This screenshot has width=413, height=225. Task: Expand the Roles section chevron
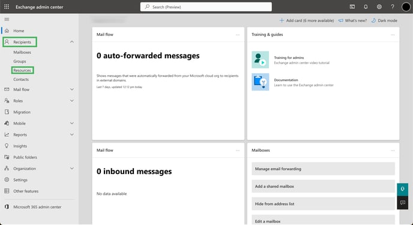[71, 101]
